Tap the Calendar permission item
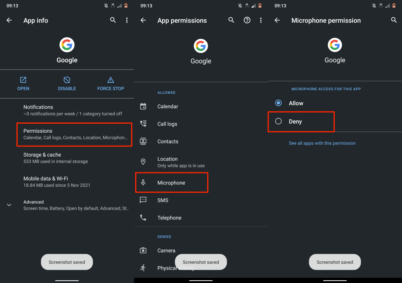This screenshot has height=283, width=402. (168, 106)
